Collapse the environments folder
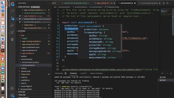 pyautogui.click(x=27, y=59)
